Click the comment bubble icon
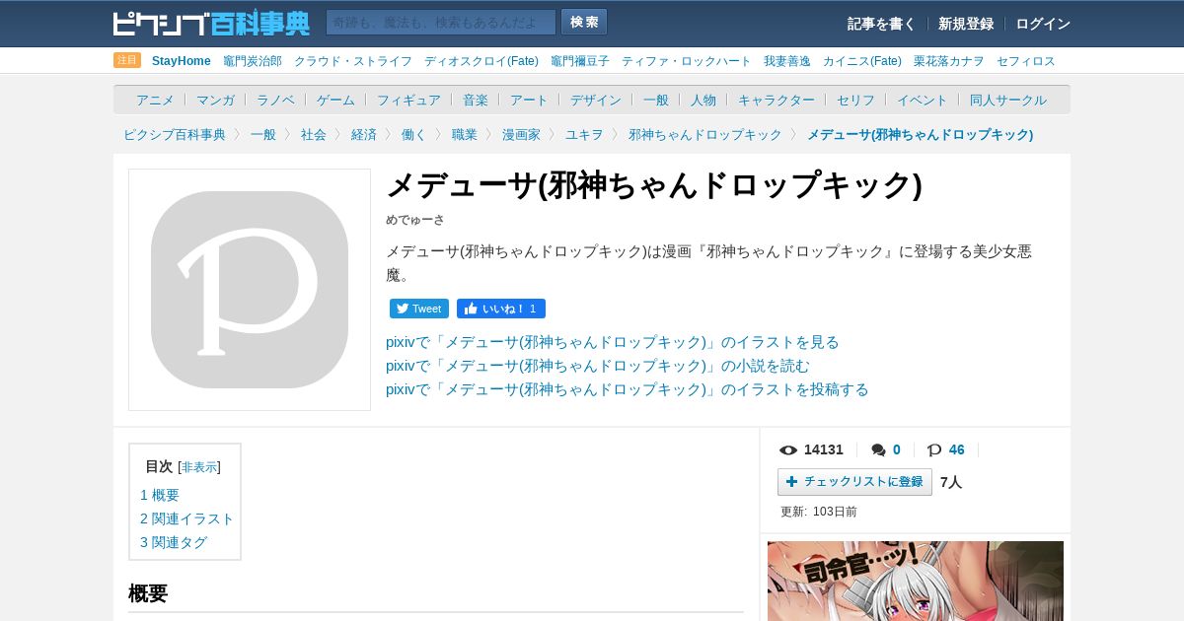Viewport: 1184px width, 621px height. (879, 450)
